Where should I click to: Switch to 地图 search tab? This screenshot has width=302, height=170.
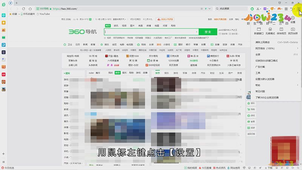pyautogui.click(x=157, y=26)
